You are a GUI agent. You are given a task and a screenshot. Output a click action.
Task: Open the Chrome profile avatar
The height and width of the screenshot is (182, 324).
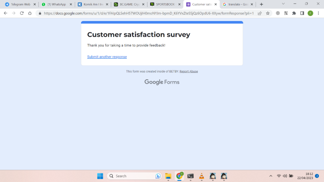310,13
